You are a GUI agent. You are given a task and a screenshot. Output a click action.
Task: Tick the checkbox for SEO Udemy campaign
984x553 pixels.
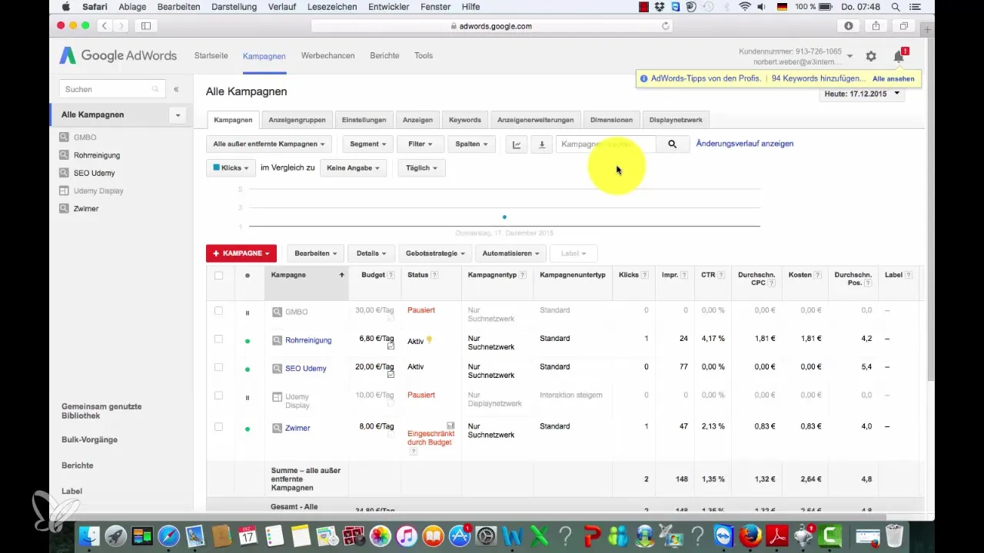click(x=218, y=367)
